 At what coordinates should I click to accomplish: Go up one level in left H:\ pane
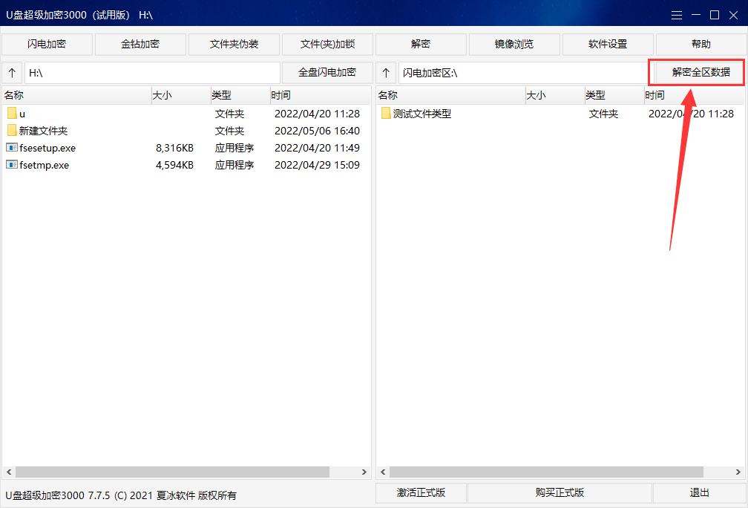(x=12, y=73)
